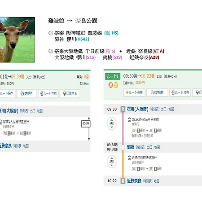Screen dimensions: 202x202
Task: Open 定期券 in the right route panel
Action: click(157, 92)
